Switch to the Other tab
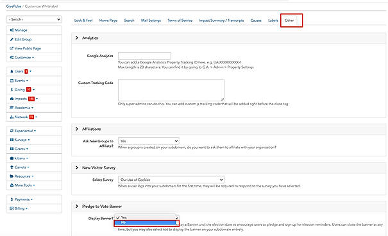 pyautogui.click(x=289, y=21)
